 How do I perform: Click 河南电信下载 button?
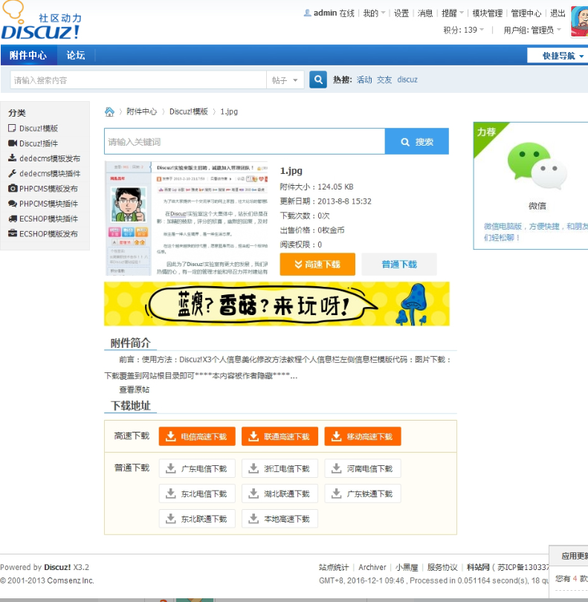363,468
